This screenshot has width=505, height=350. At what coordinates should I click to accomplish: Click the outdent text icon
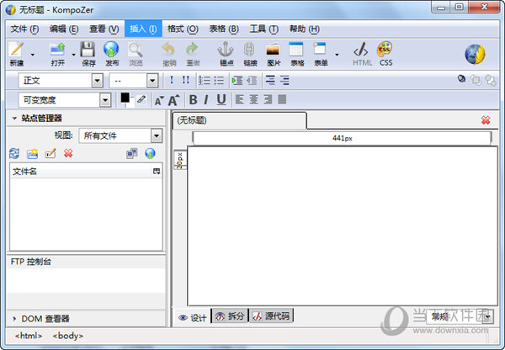pos(252,80)
